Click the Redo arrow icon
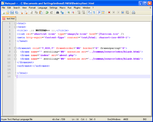This screenshot has width=153, height=122. tap(51, 12)
